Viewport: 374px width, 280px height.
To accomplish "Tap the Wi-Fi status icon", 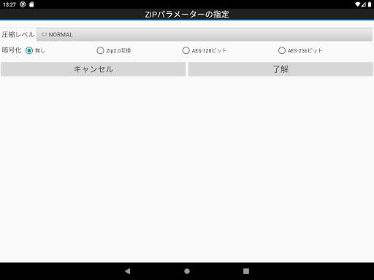I will pyautogui.click(x=357, y=4).
